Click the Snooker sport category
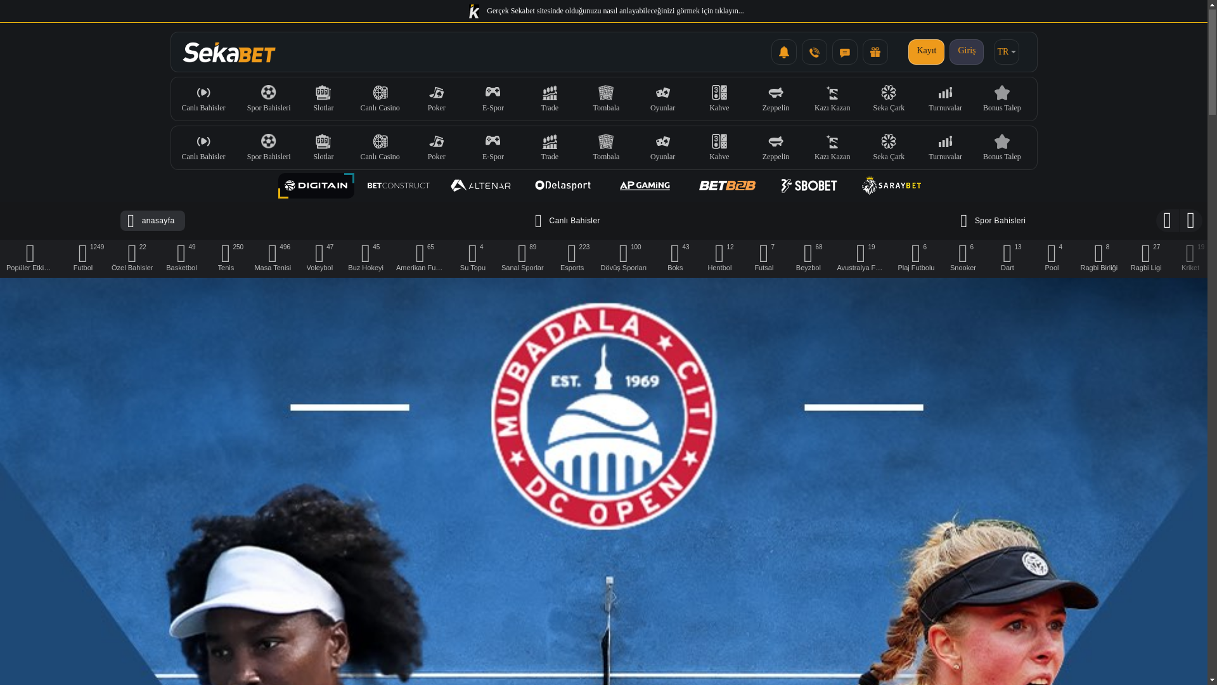 (963, 258)
